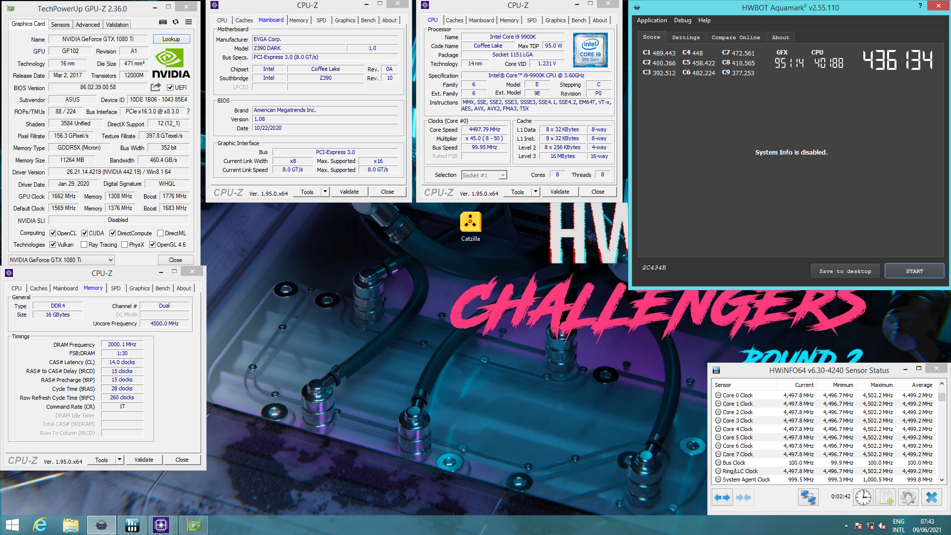Click the Core 0 Clock sensor icon
The height and width of the screenshot is (535, 951).
(718, 395)
